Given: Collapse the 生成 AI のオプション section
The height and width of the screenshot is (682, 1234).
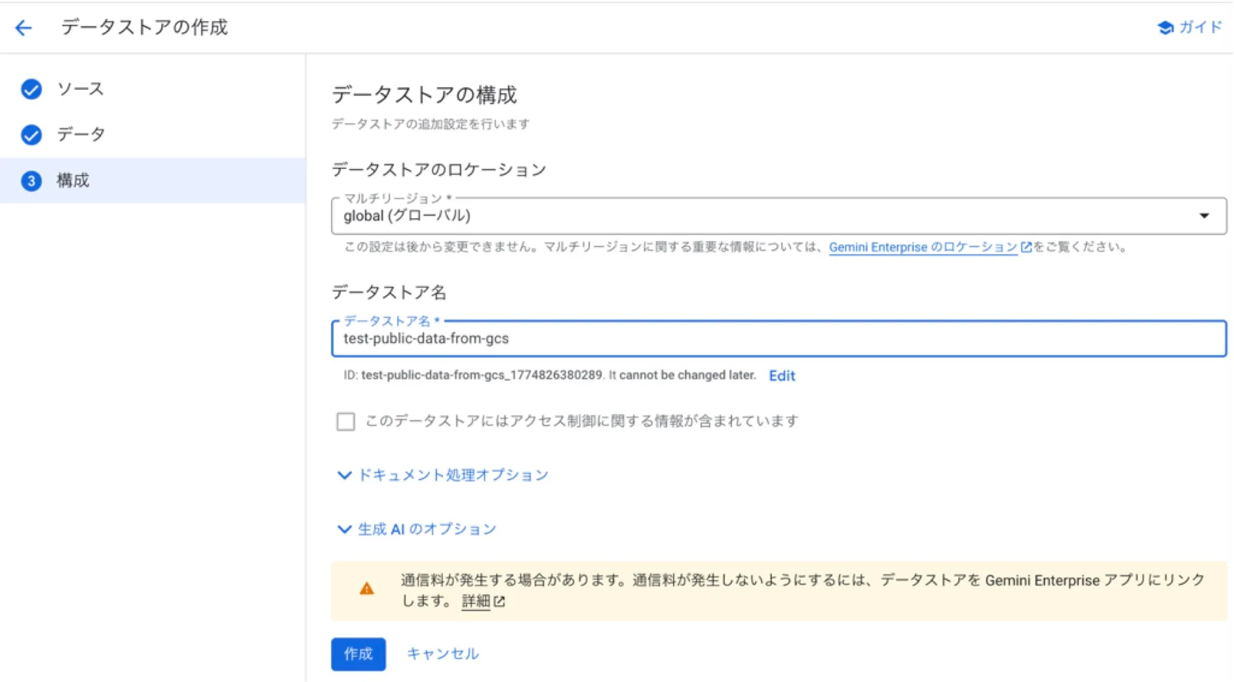Looking at the screenshot, I should 344,529.
